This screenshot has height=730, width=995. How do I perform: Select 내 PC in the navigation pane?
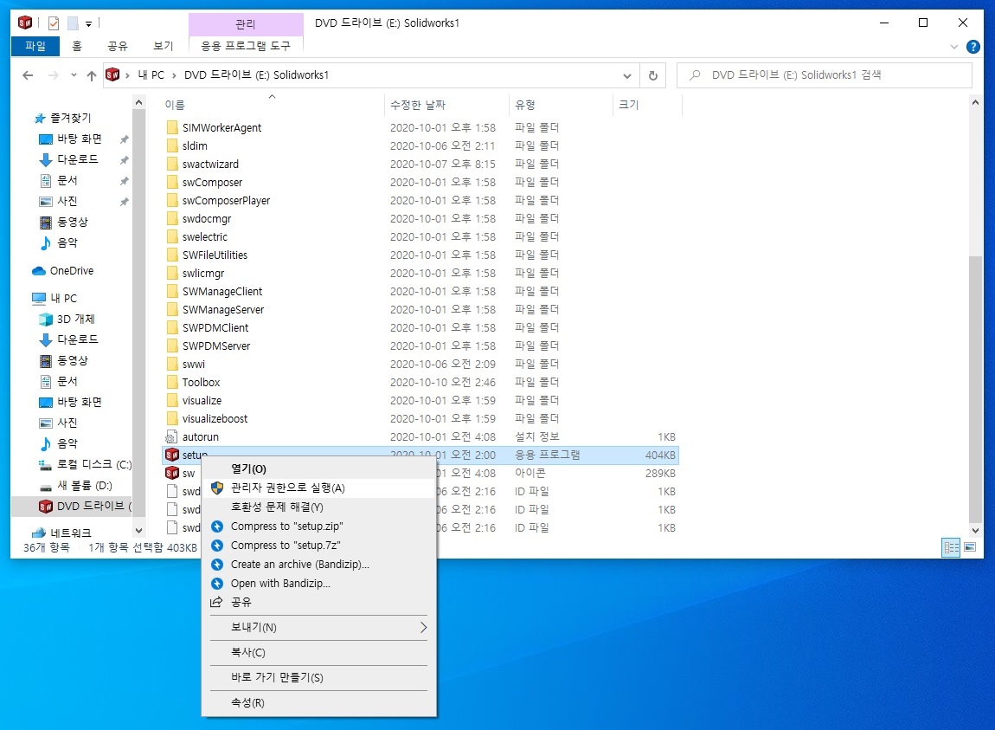63,298
